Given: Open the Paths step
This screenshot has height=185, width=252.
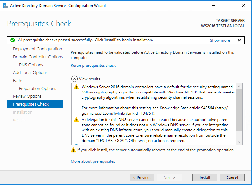Looking at the screenshot, I should pyautogui.click(x=18, y=81).
